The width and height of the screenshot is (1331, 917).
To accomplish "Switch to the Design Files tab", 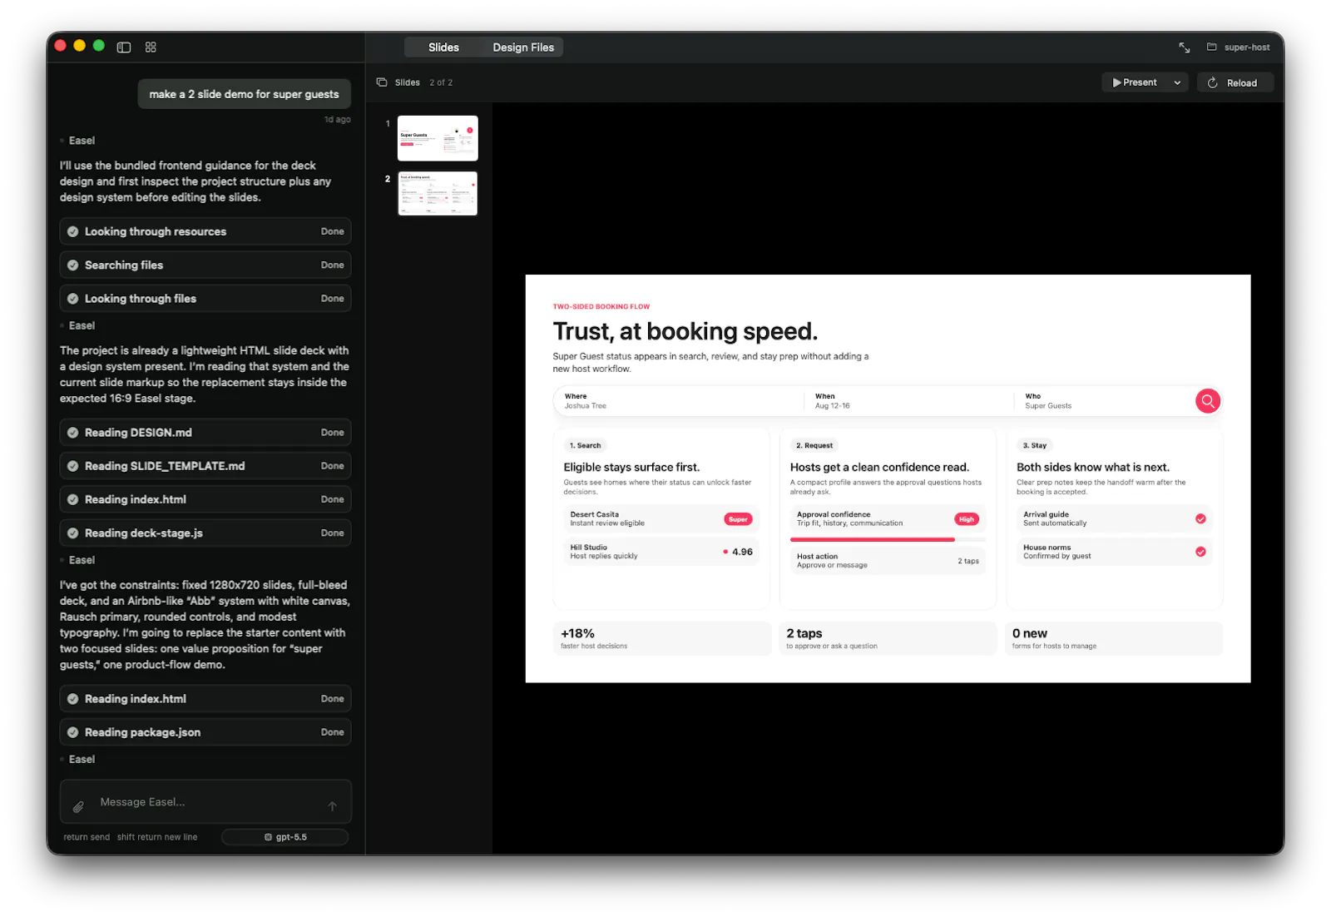I will click(523, 47).
